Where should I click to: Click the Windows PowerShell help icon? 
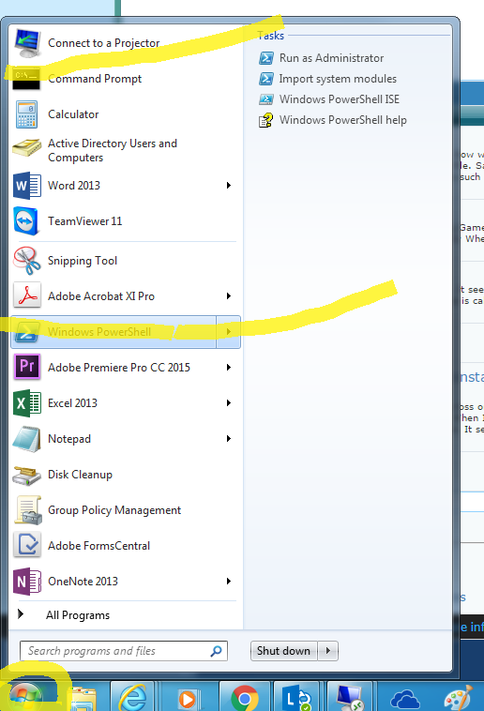coord(265,120)
